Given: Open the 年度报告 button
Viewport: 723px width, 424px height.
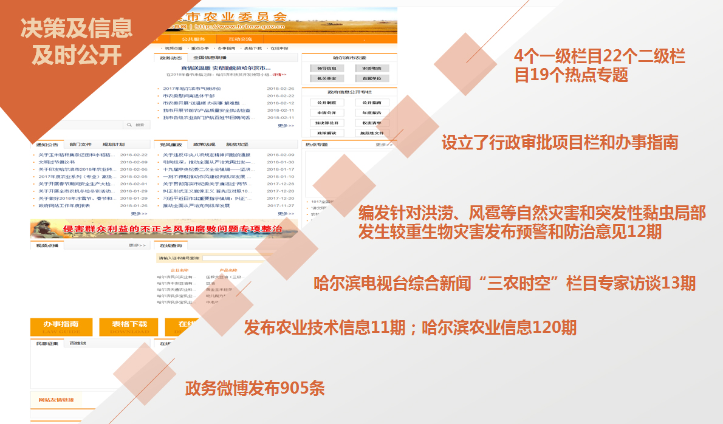Looking at the screenshot, I should click(x=372, y=113).
